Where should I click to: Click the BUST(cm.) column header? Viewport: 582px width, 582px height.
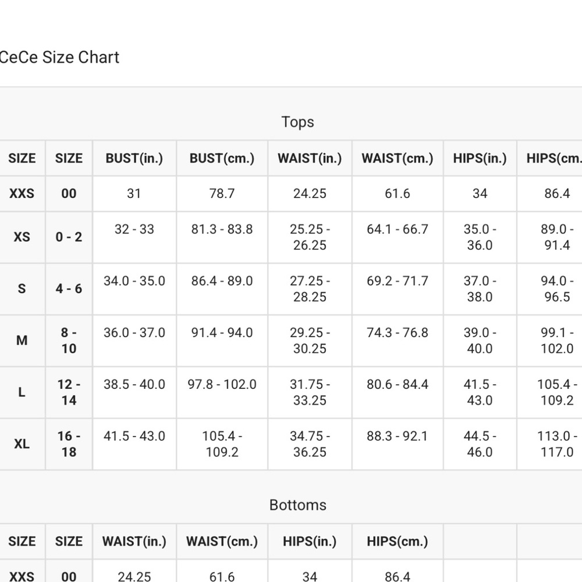click(222, 158)
